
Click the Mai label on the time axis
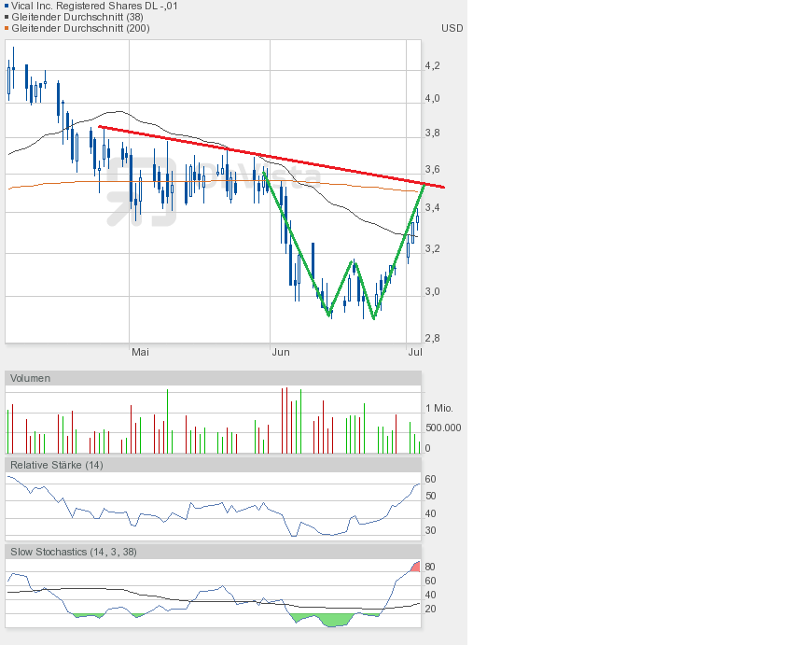140,352
